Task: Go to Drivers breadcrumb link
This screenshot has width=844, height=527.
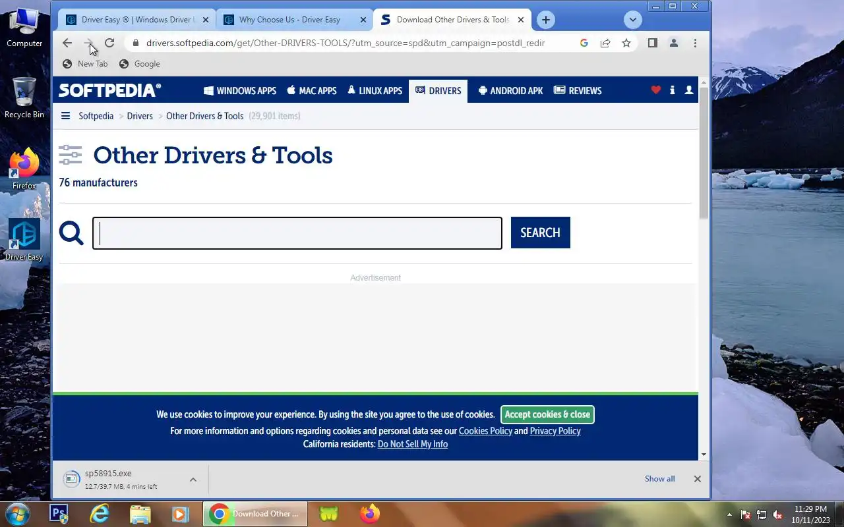Action: pos(140,116)
